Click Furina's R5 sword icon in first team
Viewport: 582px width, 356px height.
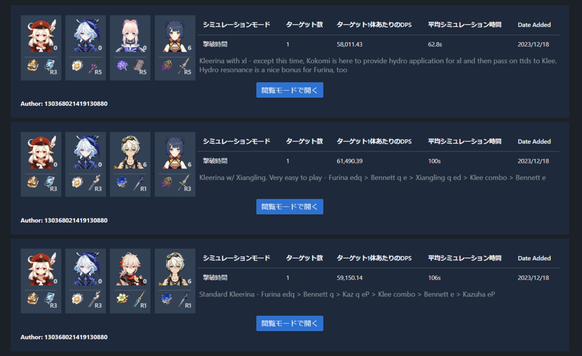coord(94,66)
